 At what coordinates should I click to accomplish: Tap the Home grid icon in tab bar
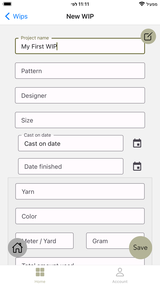(40, 272)
